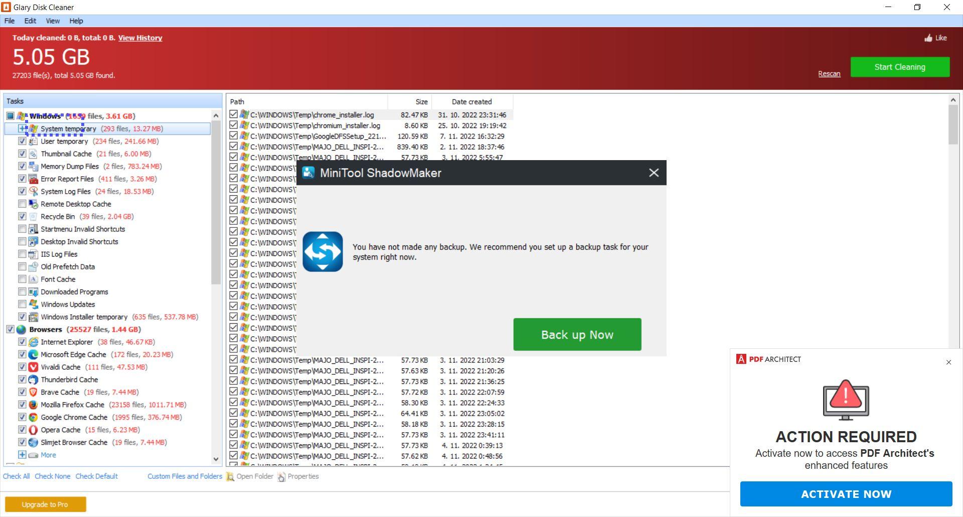Expand the More tasks node
Screen dimensions: 963x517
click(x=22, y=455)
